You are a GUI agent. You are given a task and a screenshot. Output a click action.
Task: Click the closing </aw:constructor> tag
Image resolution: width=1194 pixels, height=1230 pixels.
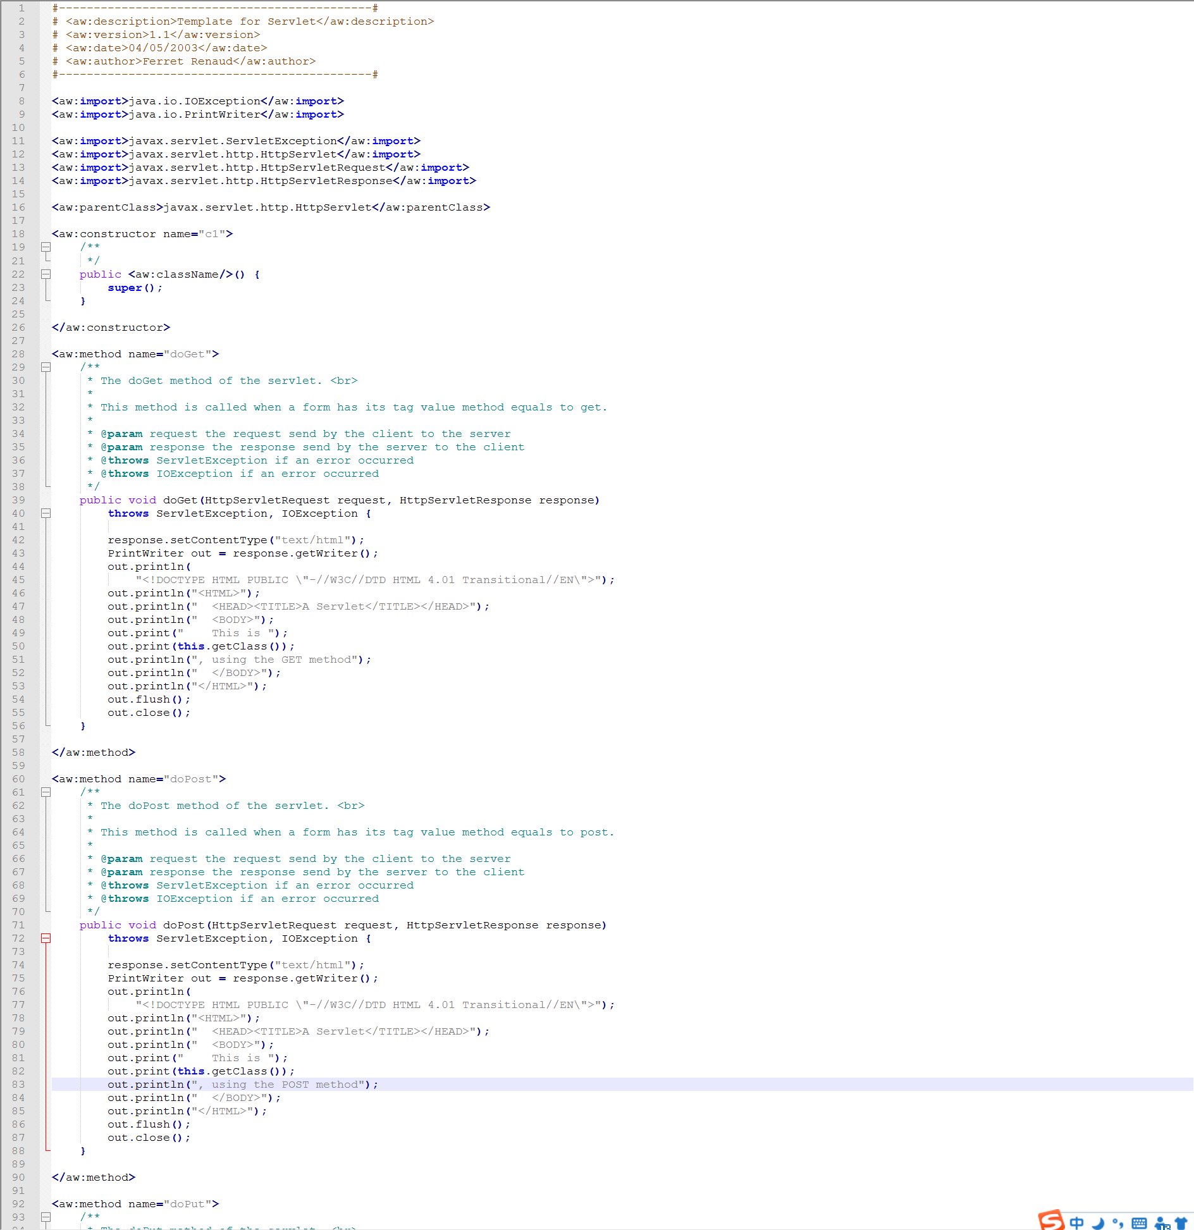(111, 328)
